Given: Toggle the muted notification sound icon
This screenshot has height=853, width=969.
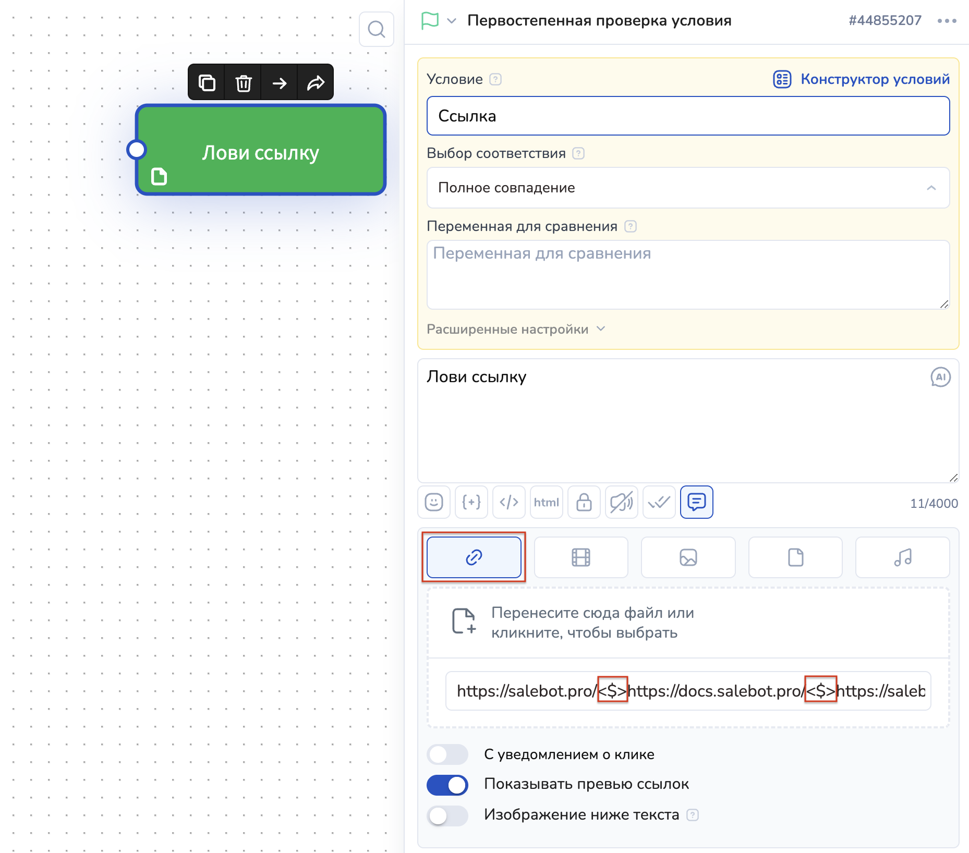Looking at the screenshot, I should point(621,502).
